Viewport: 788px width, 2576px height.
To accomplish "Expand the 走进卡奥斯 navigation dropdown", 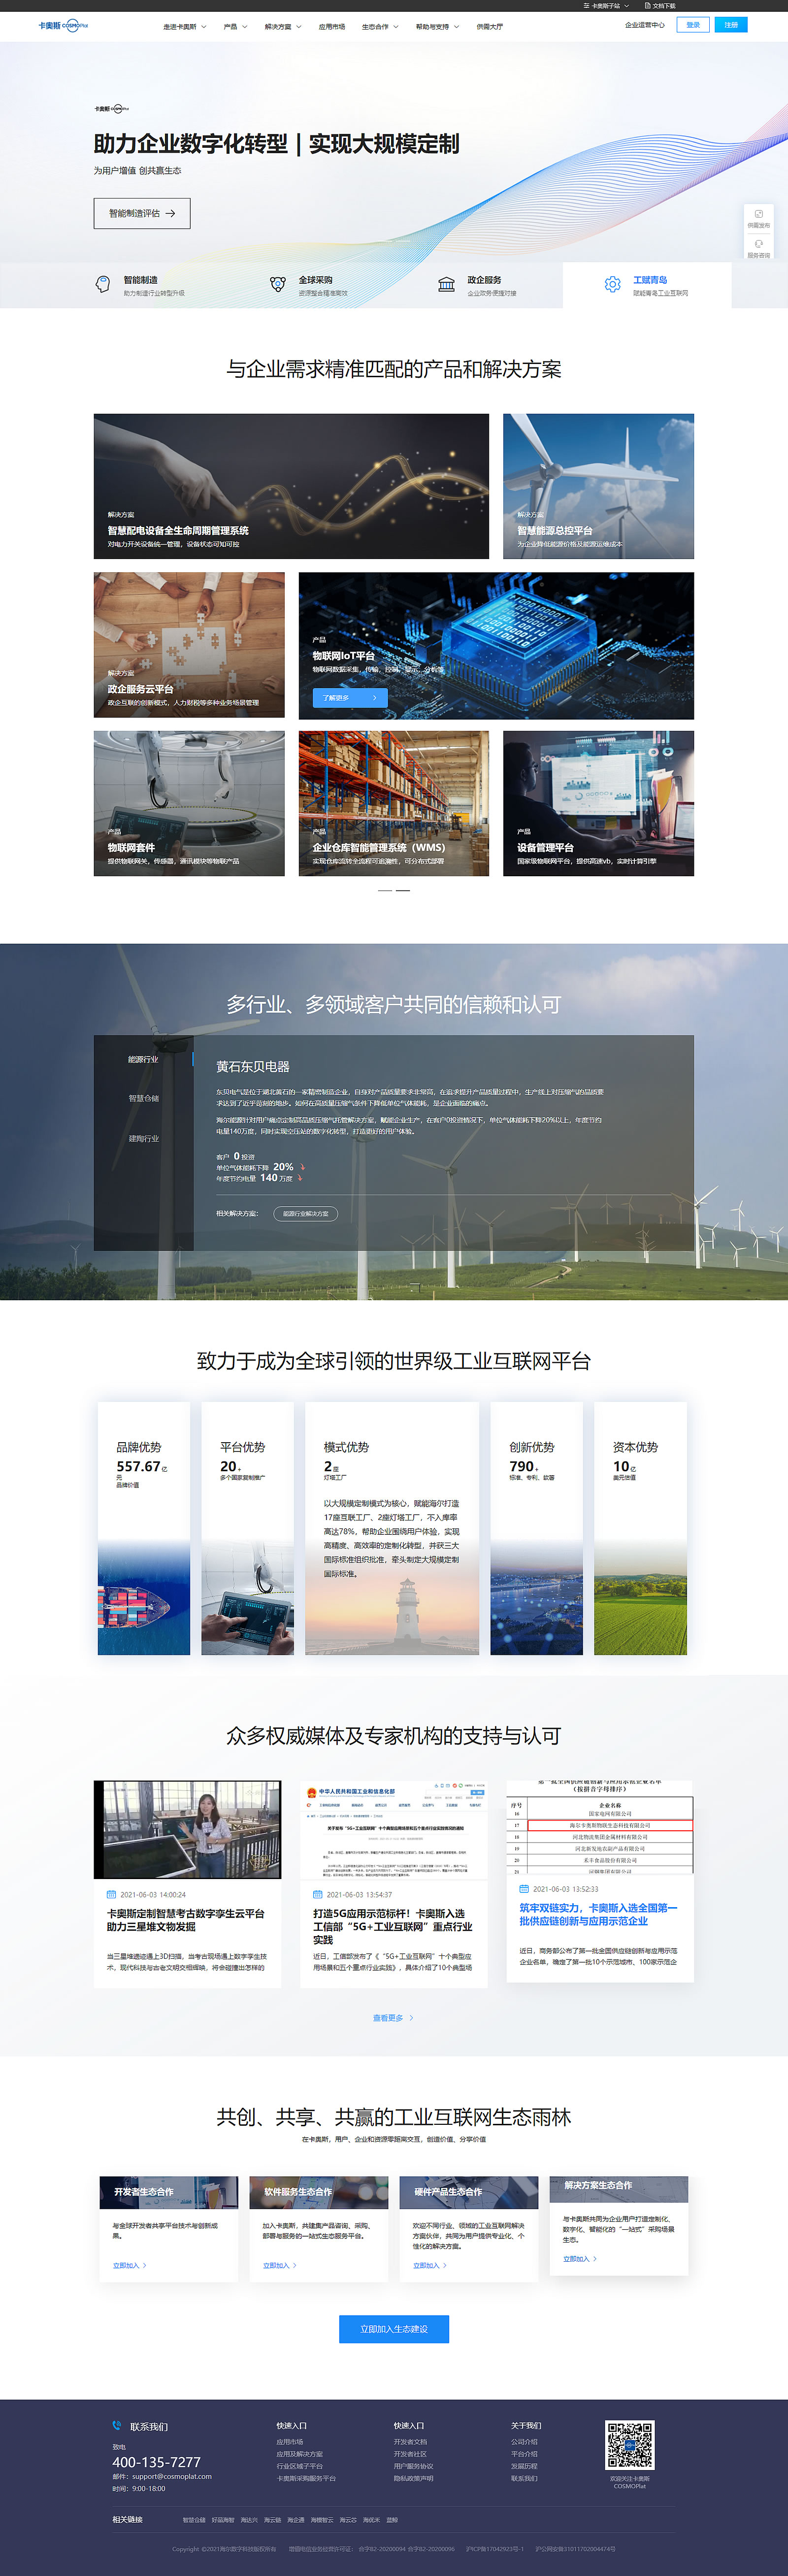I will pos(184,27).
